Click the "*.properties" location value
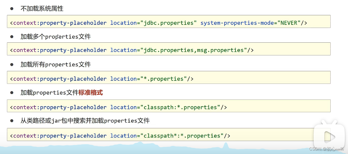The width and height of the screenshot is (348, 154). pos(164,79)
